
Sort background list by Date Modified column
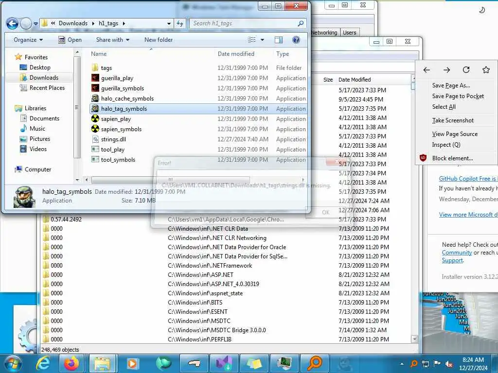pyautogui.click(x=355, y=80)
